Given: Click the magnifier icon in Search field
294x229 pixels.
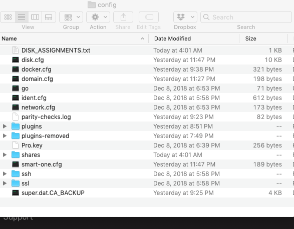Looking at the screenshot, I should coord(206,17).
